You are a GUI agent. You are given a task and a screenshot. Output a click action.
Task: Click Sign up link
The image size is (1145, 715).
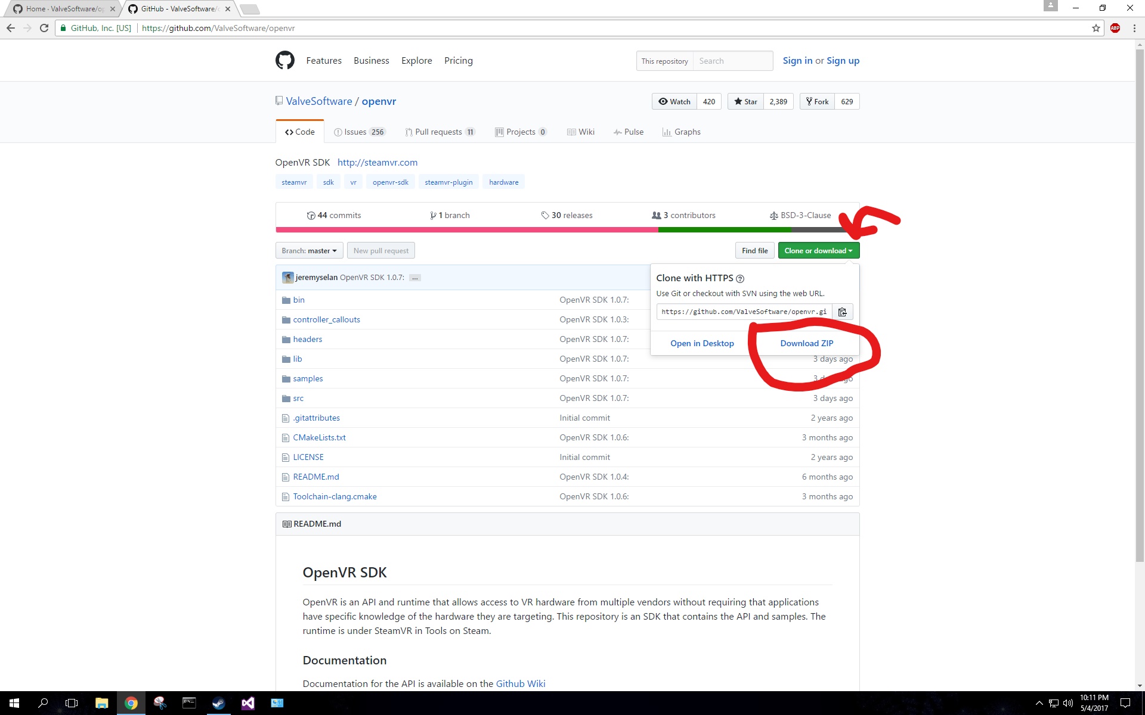843,61
